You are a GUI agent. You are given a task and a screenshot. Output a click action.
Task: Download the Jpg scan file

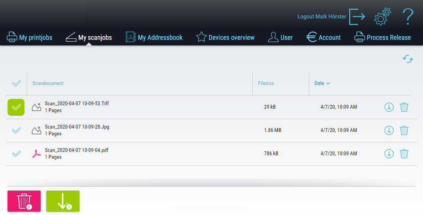point(389,130)
